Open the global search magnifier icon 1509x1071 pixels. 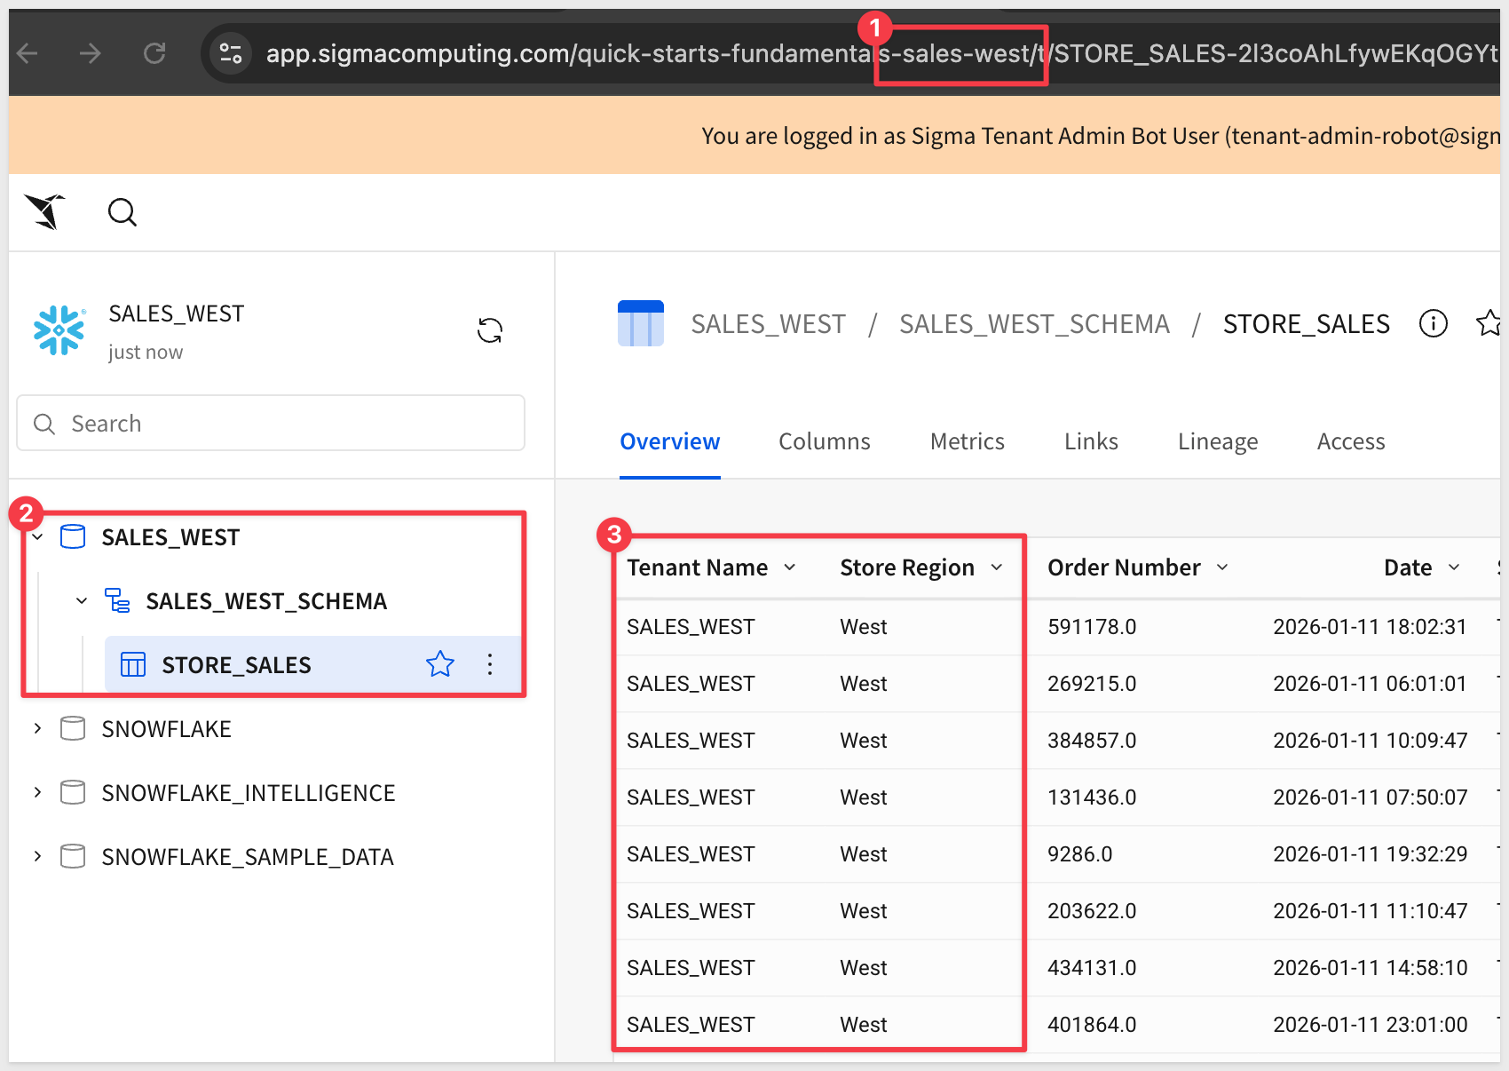point(122,212)
